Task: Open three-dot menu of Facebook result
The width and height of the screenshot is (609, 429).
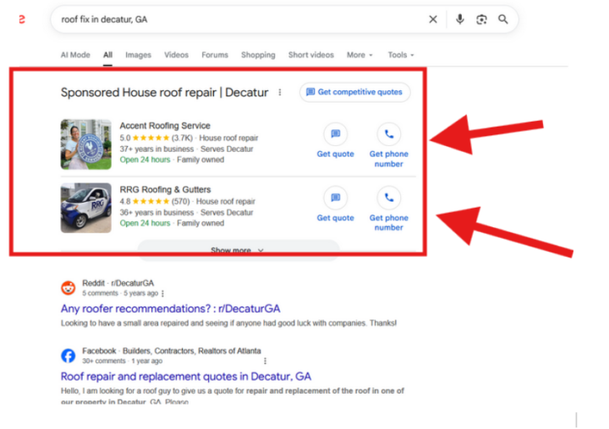Action: click(265, 361)
